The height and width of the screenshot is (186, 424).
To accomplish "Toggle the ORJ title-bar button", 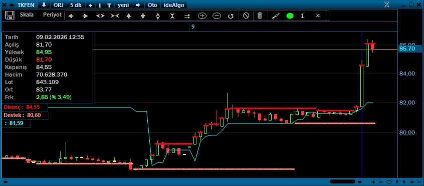I will pos(59,5).
